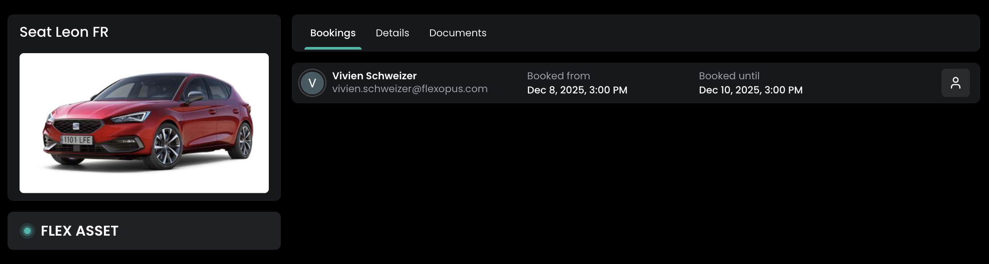The height and width of the screenshot is (264, 989).
Task: Click the Seat Leon FR title
Action: (x=64, y=32)
